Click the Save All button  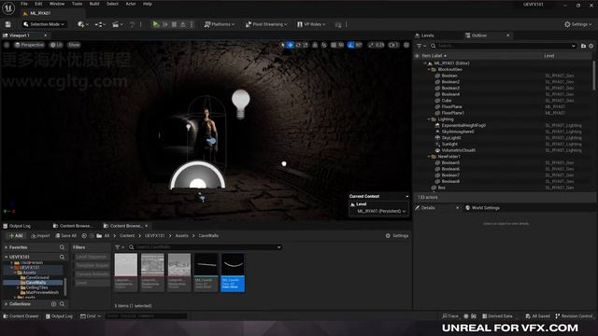click(x=65, y=236)
